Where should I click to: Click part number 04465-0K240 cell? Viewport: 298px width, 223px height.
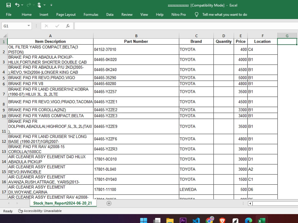(x=136, y=70)
